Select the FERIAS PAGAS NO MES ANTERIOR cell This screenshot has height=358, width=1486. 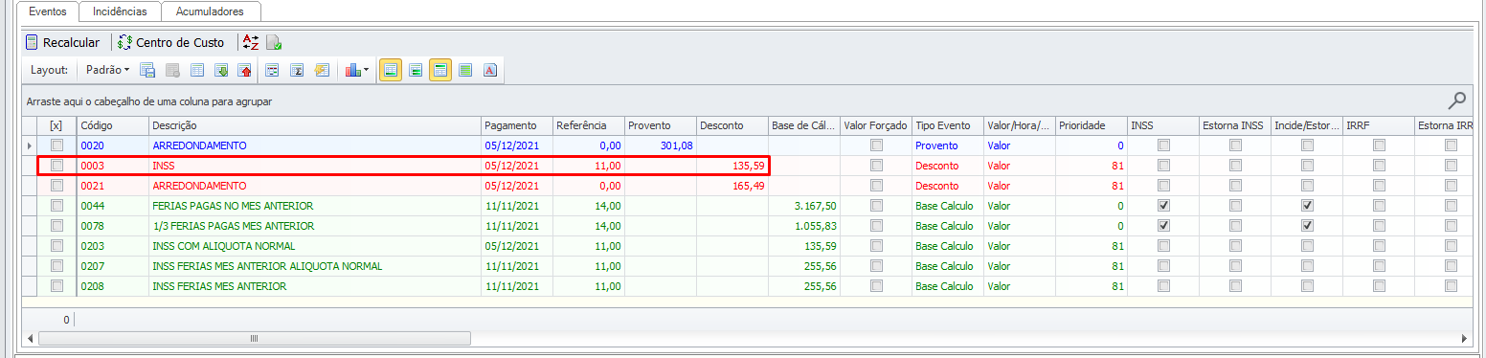314,206
